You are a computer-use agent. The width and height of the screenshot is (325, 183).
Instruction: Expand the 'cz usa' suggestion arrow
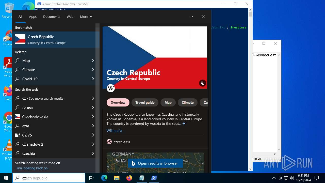pos(93,108)
